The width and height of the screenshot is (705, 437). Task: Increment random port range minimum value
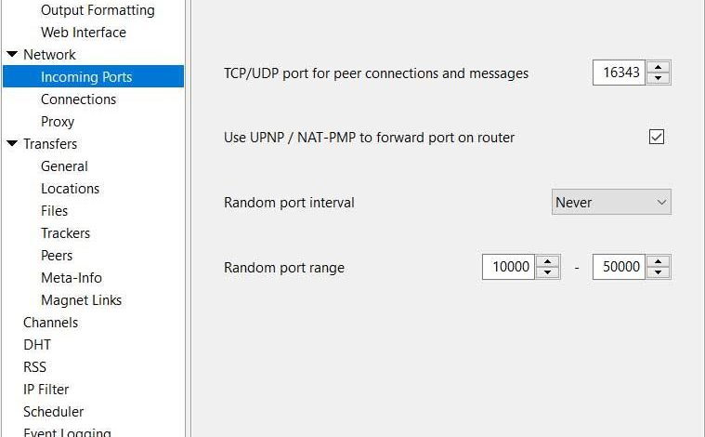click(x=547, y=261)
